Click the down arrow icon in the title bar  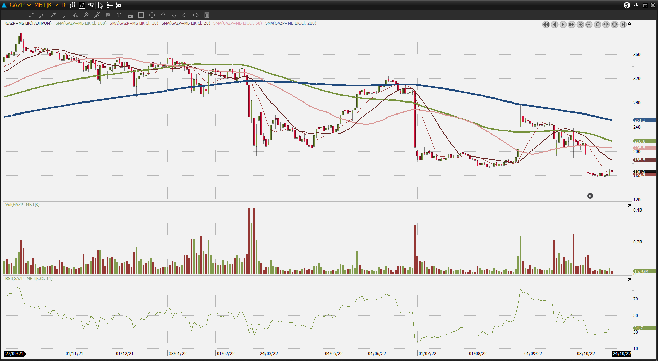click(636, 5)
